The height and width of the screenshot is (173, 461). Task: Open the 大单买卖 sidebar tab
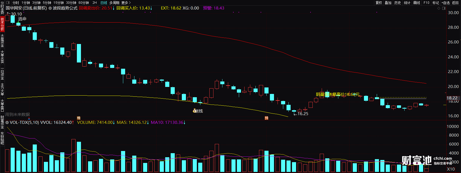click(x=2, y=57)
